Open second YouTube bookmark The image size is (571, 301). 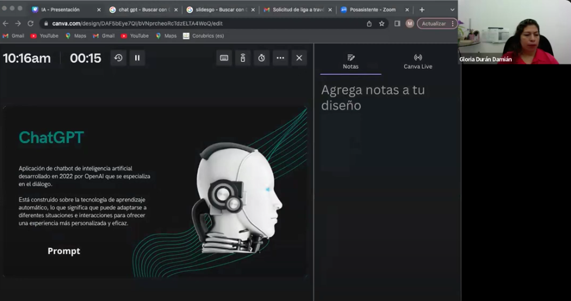coord(135,36)
